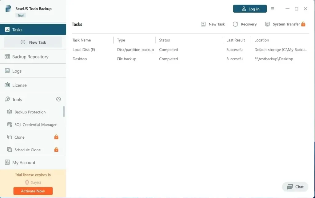Open the hamburger menu
Screen dimensions: 315x198
[x=272, y=9]
